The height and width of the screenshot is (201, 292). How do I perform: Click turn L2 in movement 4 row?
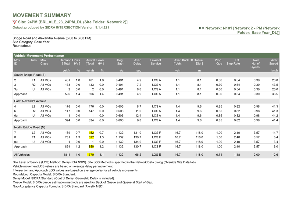click(x=34, y=106)
